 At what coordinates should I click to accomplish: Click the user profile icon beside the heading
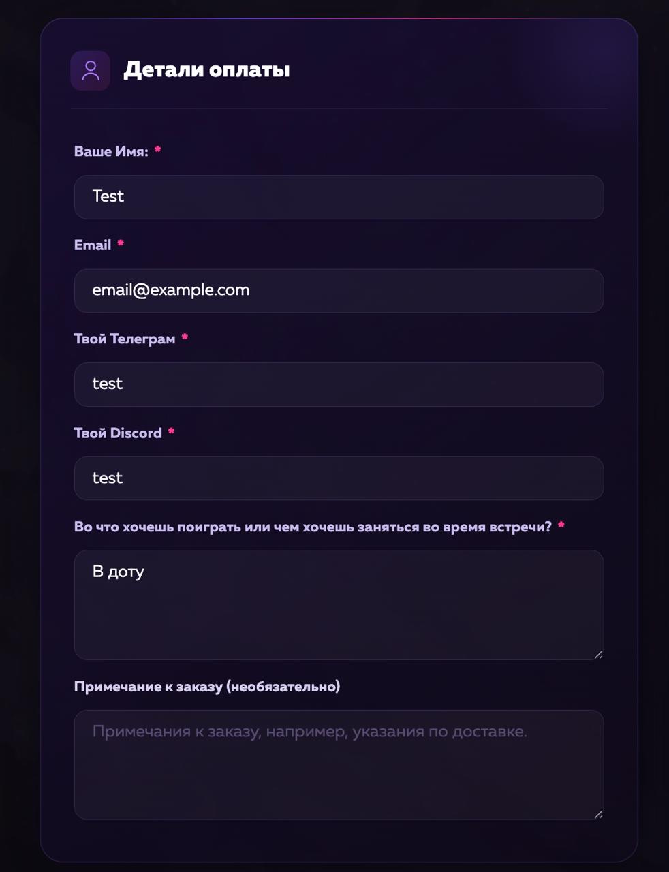point(90,70)
